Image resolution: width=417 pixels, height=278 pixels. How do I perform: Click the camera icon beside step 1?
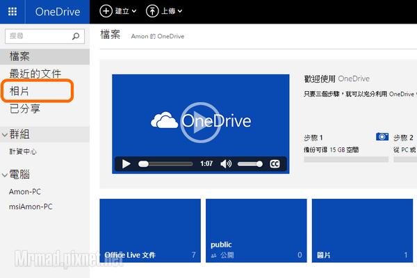(382, 137)
